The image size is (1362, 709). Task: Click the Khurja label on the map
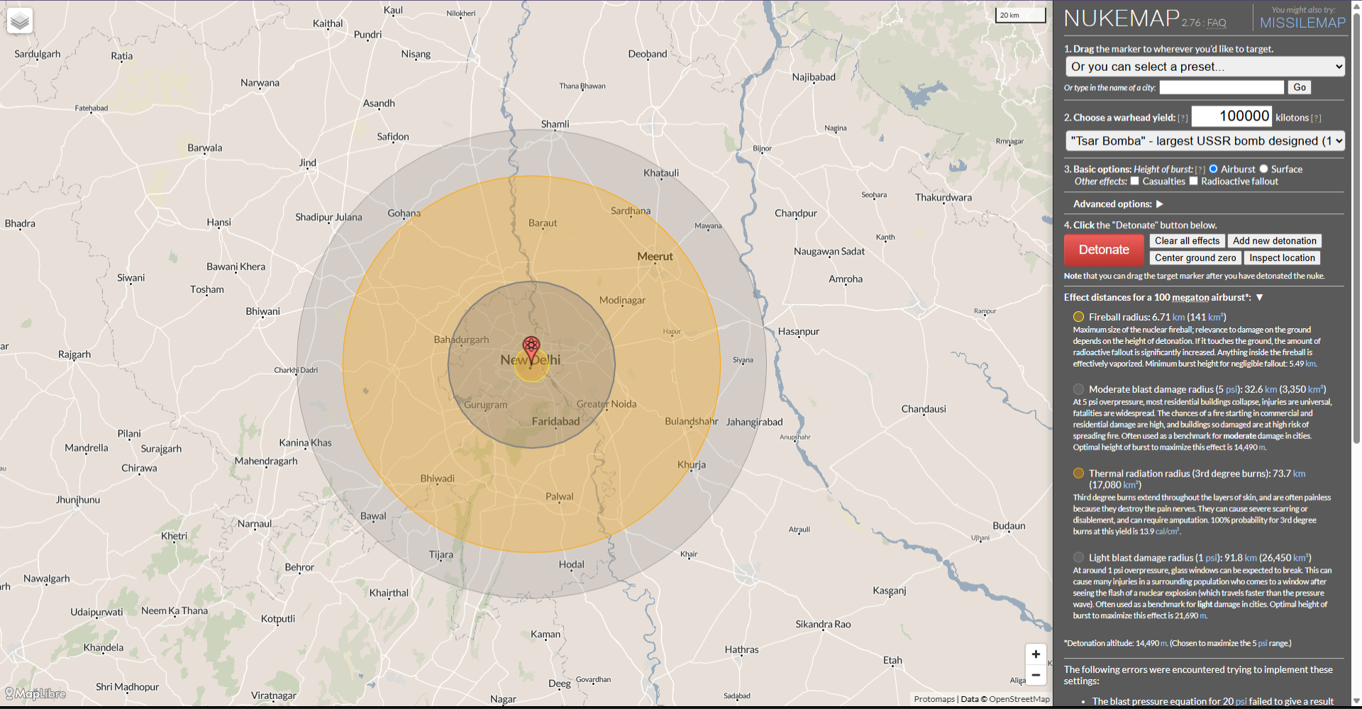[x=692, y=465]
